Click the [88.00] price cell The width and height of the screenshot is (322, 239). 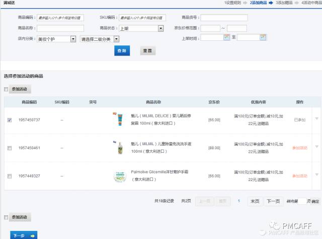point(214,148)
